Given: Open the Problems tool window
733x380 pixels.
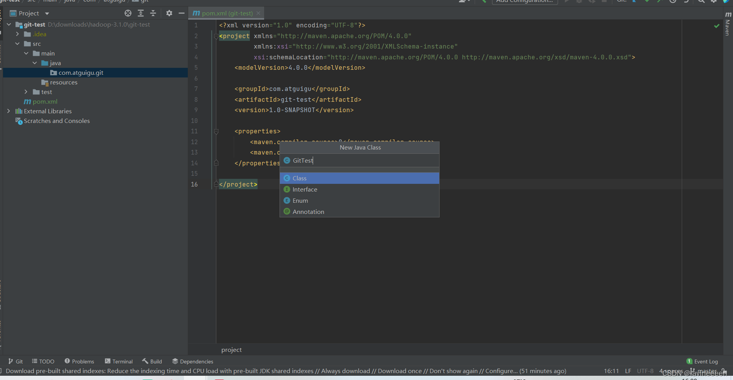Looking at the screenshot, I should tap(79, 361).
